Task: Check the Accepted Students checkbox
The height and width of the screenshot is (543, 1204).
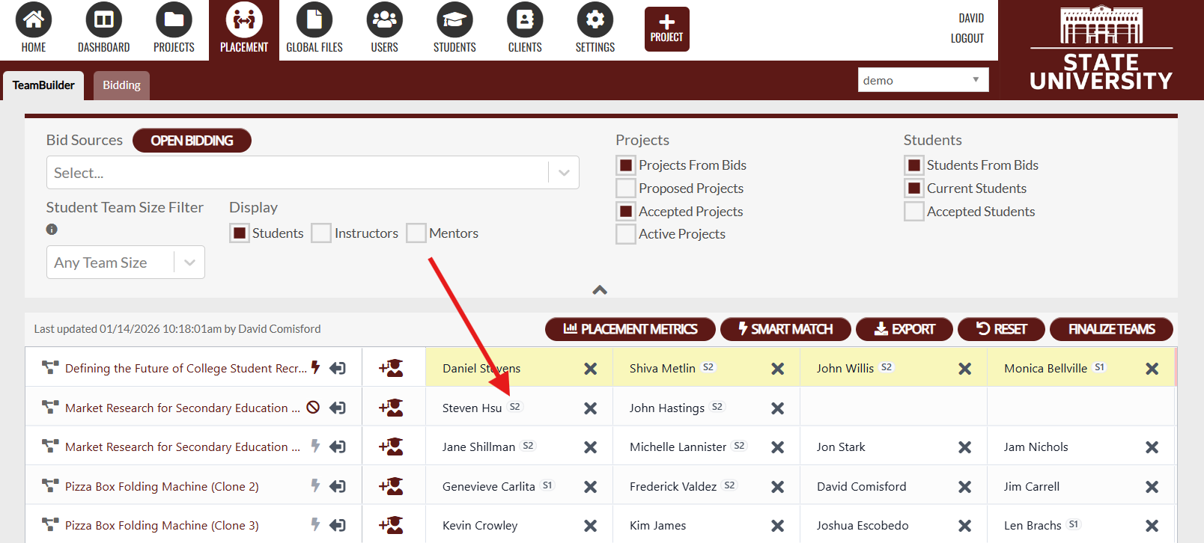Action: tap(913, 212)
